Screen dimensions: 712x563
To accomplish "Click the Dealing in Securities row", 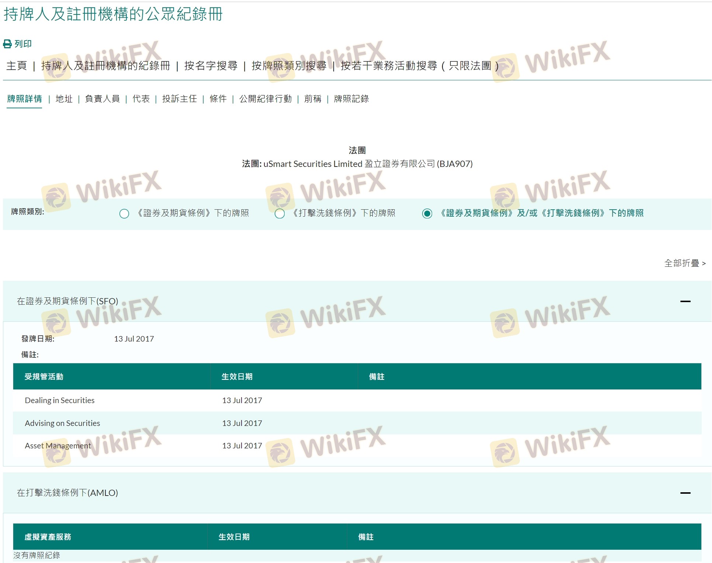I will click(x=357, y=401).
